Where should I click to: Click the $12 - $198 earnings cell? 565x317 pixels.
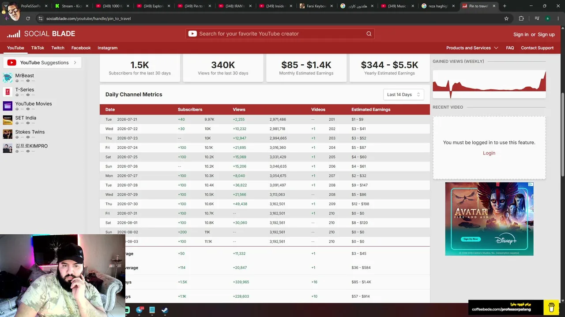[360, 204]
